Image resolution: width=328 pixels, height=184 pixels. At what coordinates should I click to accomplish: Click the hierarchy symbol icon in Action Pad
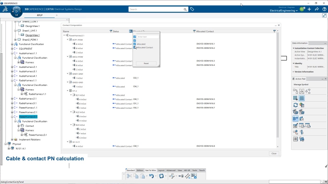point(308,91)
